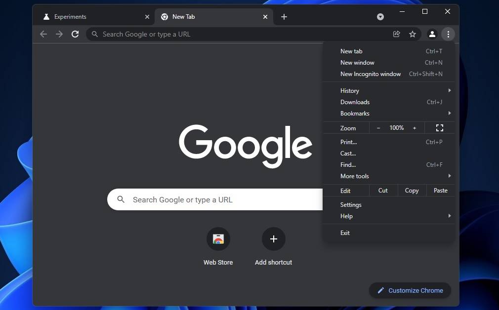Image resolution: width=499 pixels, height=310 pixels.
Task: Open Settings from the Chrome menu
Action: (351, 205)
